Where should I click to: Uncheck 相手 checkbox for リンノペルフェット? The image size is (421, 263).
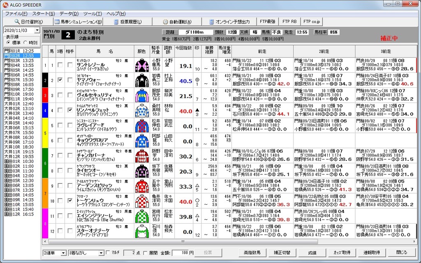click(70, 110)
